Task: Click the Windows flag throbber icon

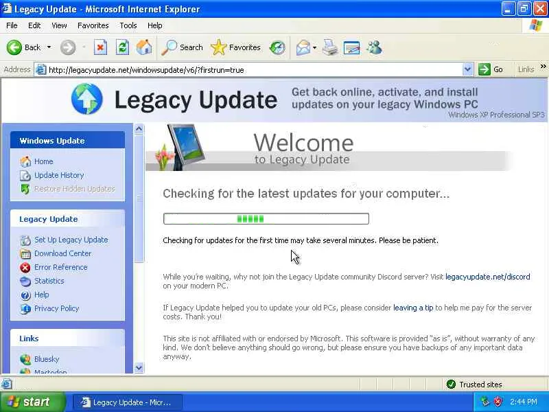Action: [536, 25]
